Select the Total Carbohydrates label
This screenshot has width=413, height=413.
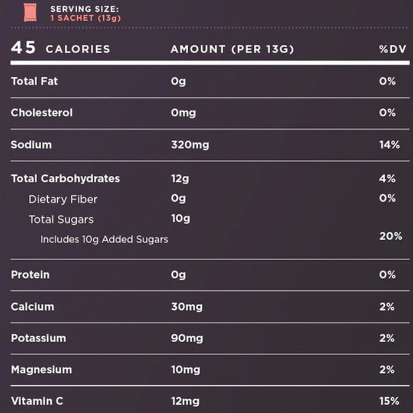[x=65, y=179]
